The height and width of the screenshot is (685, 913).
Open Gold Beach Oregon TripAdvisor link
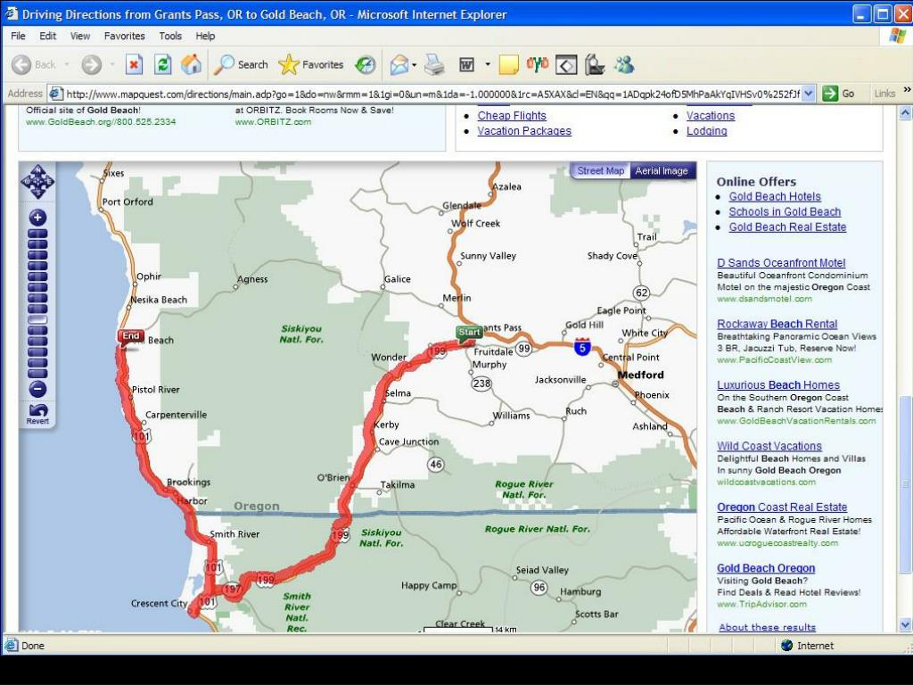(766, 568)
